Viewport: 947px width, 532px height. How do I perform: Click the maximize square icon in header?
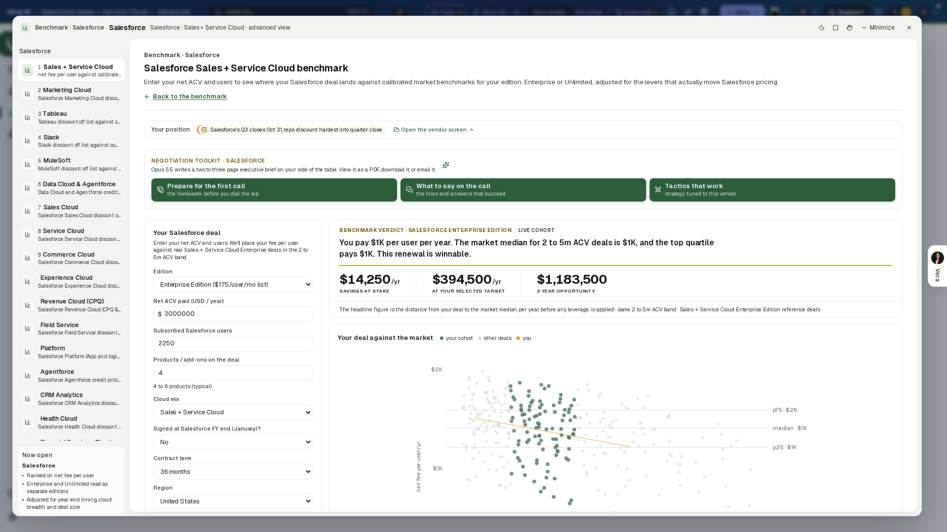pyautogui.click(x=836, y=28)
